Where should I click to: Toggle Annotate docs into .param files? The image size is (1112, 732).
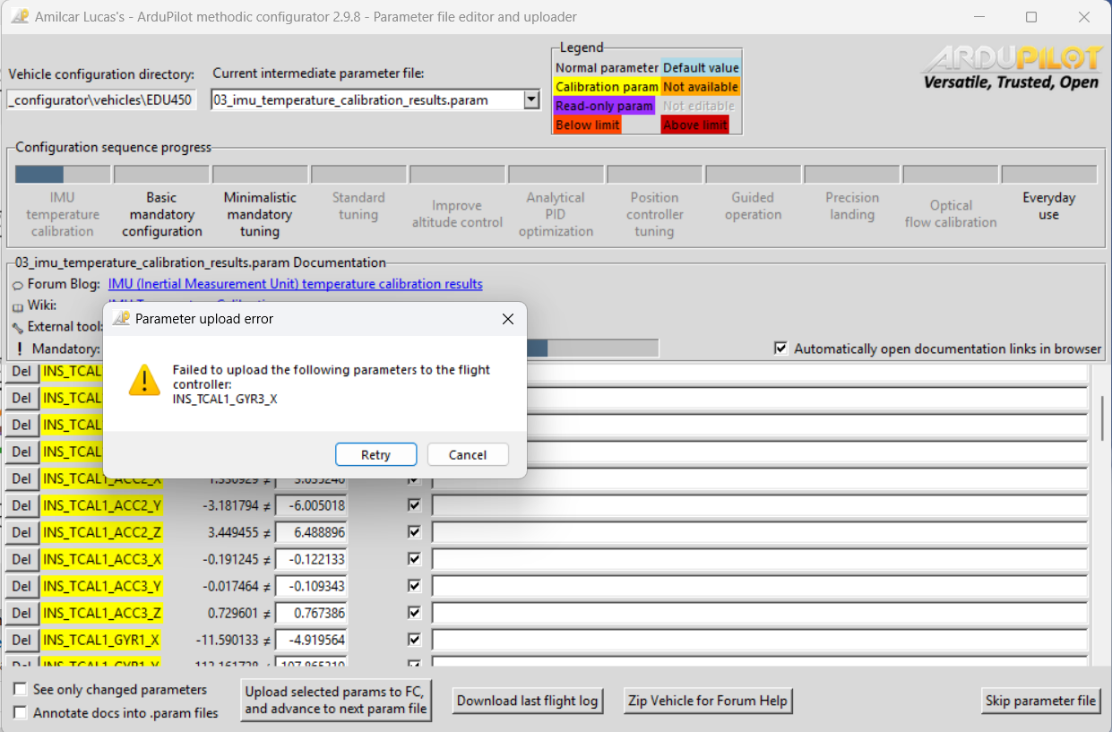[x=21, y=713]
